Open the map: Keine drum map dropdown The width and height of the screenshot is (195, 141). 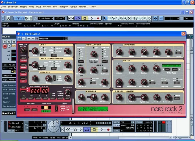pyautogui.click(x=9, y=80)
